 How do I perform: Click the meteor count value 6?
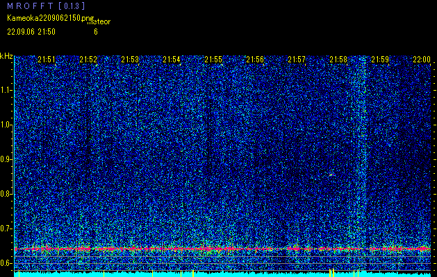[96, 32]
